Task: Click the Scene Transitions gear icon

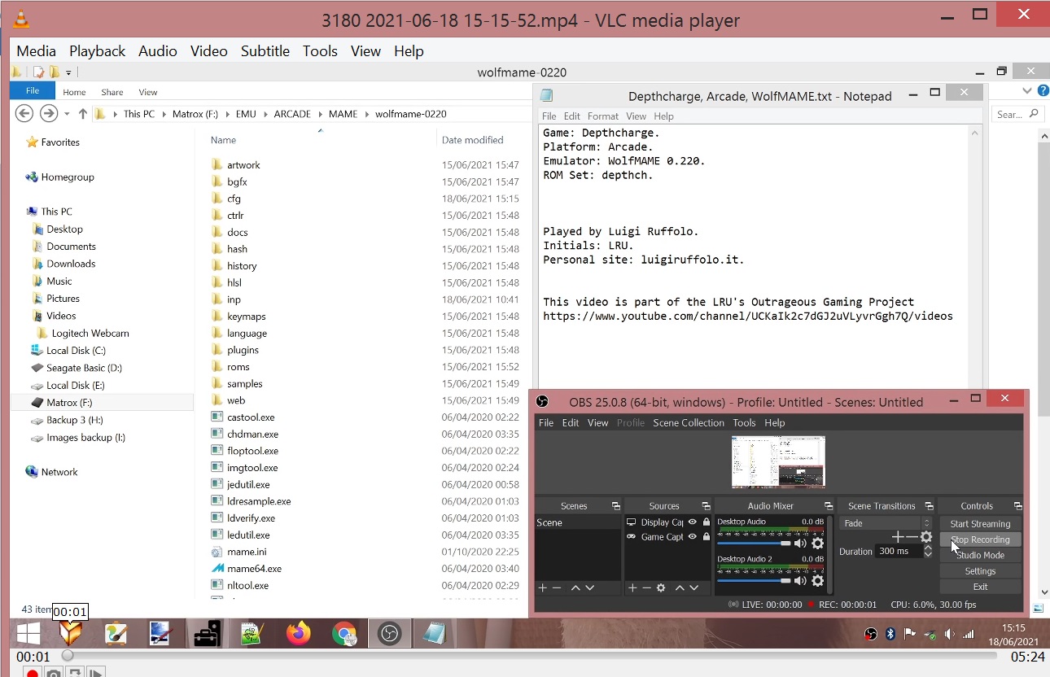Action: tap(925, 537)
